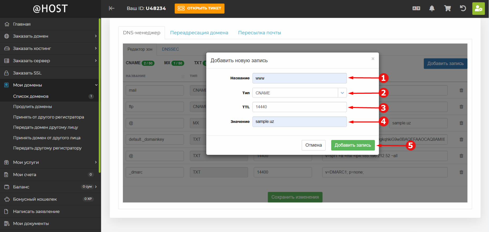Image resolution: width=489 pixels, height=232 pixels.
Task: Click the blue Добавить запись button
Action: tap(445, 64)
